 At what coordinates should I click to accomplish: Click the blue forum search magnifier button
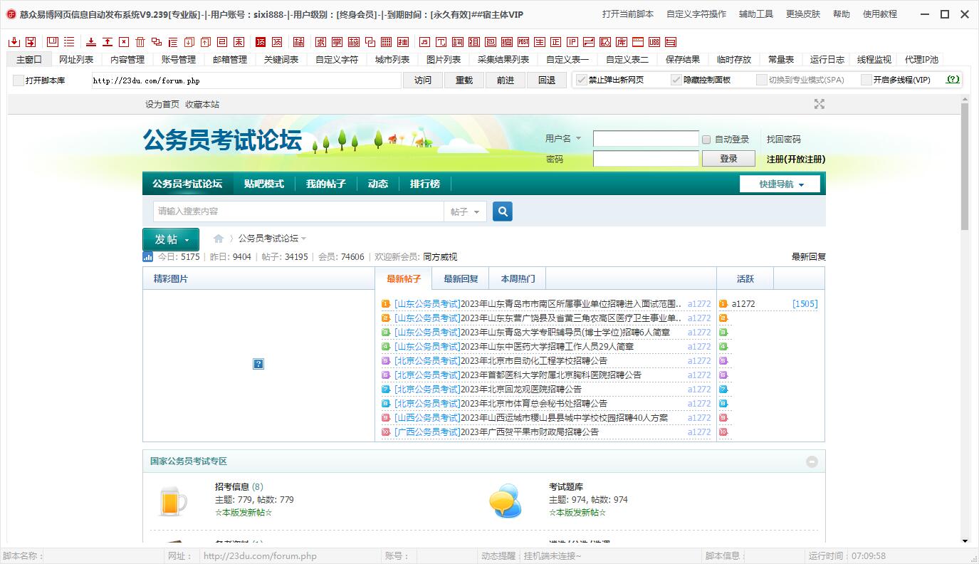point(503,211)
